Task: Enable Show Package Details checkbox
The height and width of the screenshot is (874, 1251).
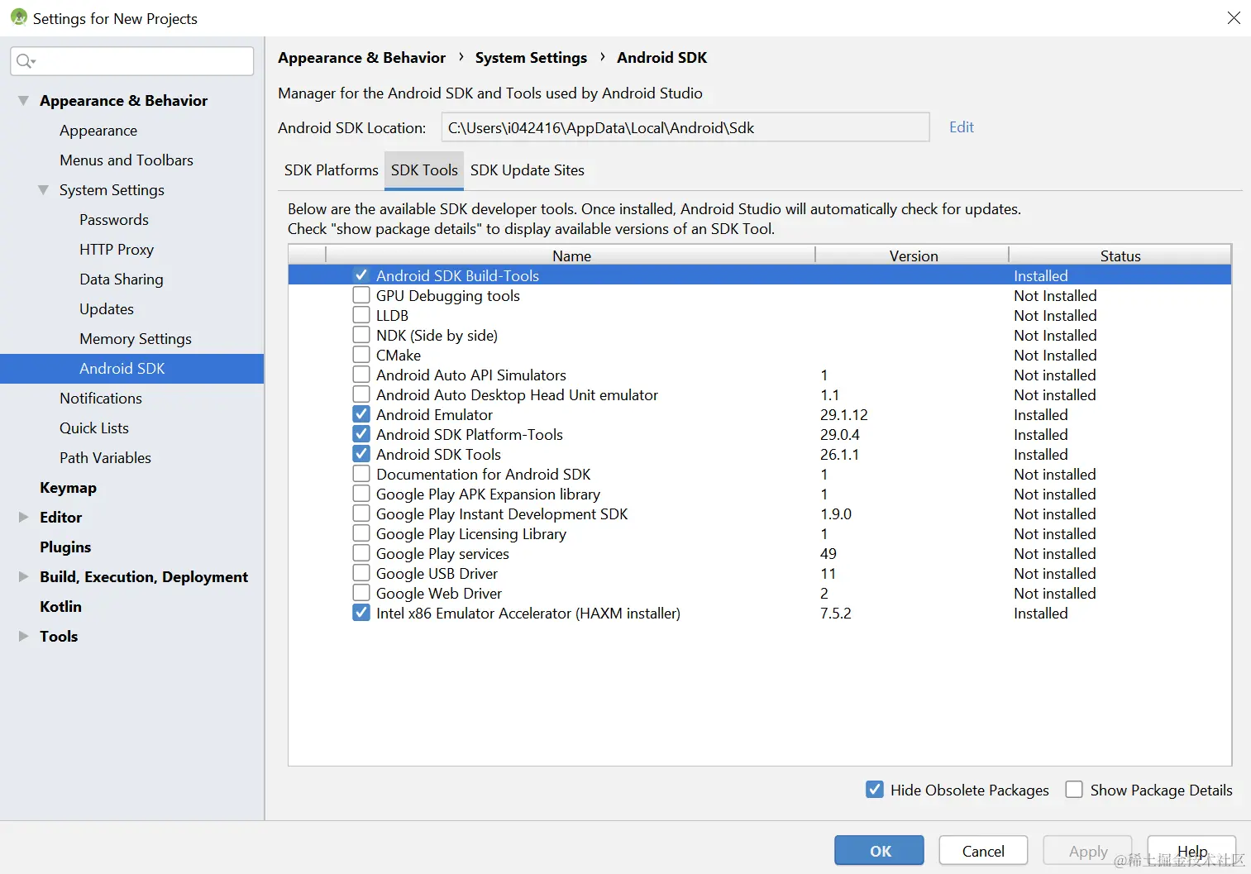Action: (x=1074, y=790)
